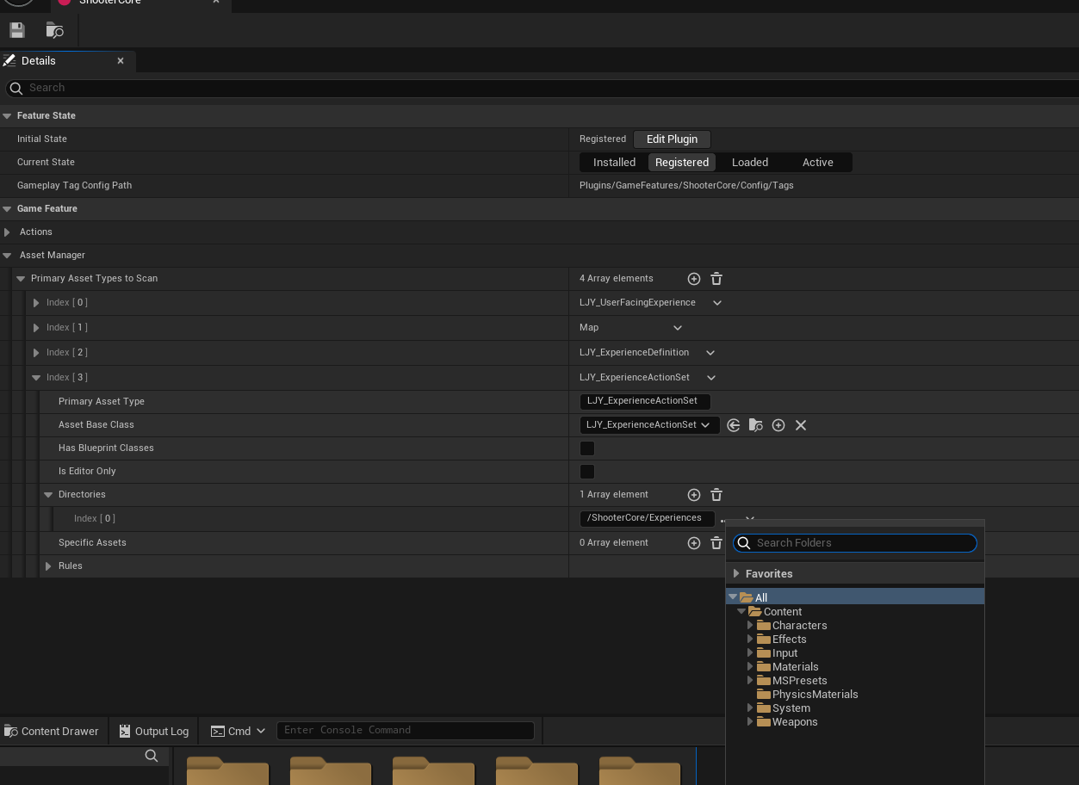Click the content drawer search magnifier icon
This screenshot has width=1079, height=785.
click(152, 756)
